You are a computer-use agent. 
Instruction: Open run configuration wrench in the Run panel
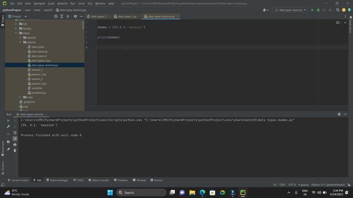coord(8,127)
